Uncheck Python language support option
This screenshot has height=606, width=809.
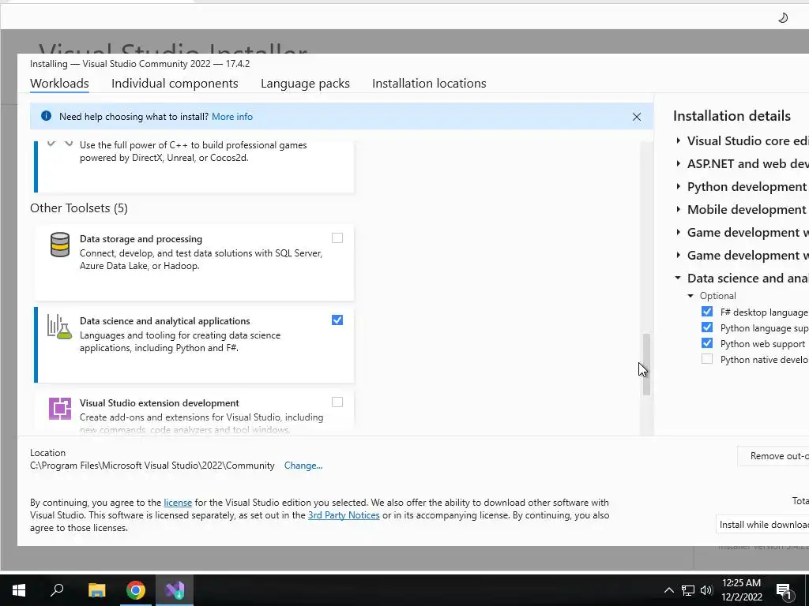[x=707, y=327]
